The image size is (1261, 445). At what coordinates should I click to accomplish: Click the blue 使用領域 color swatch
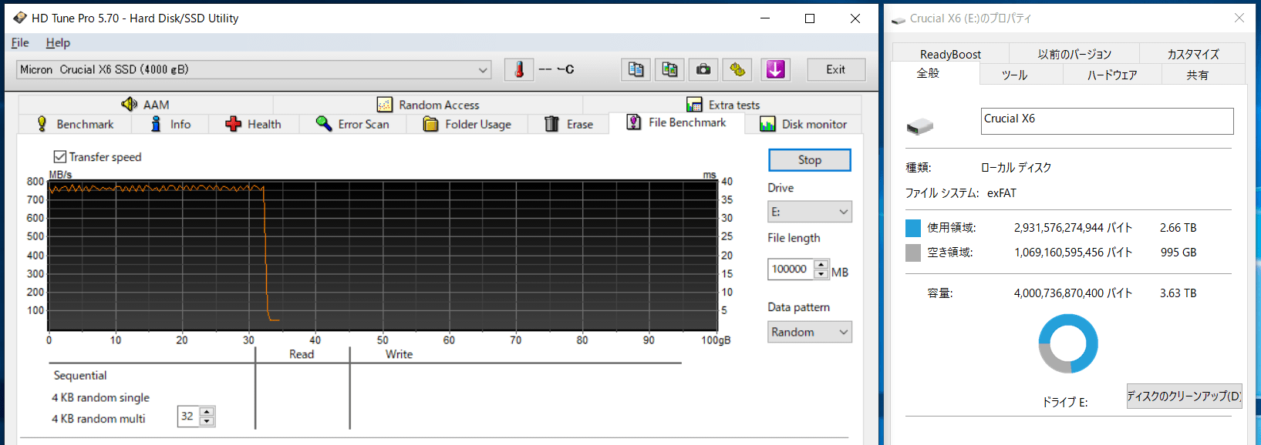913,228
